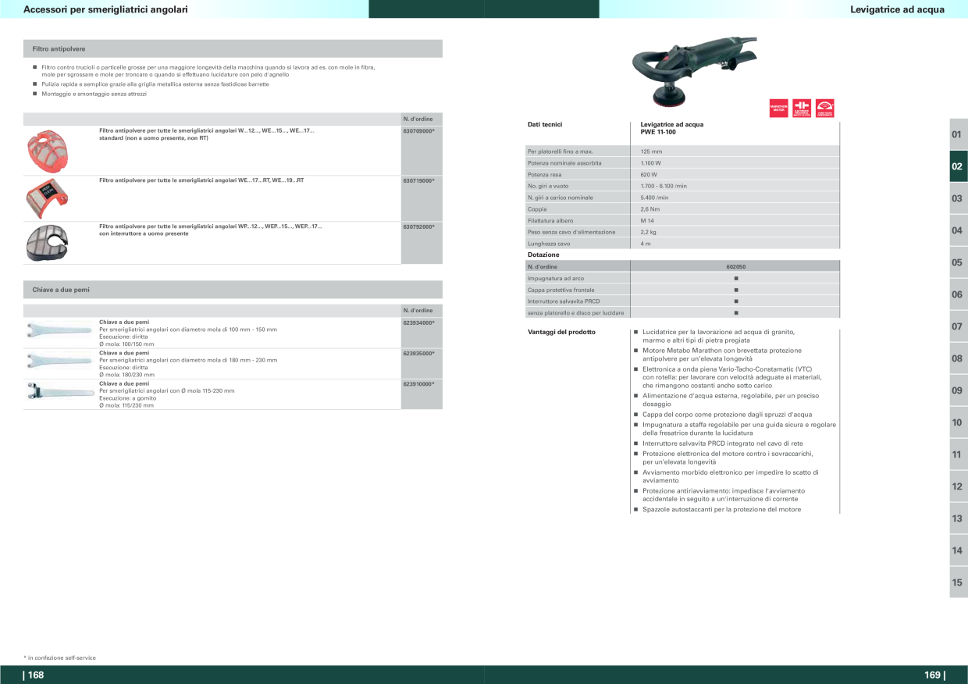Click the 'Filtro antipolvere' section header
Image resolution: width=968 pixels, height=684 pixels.
click(233, 48)
